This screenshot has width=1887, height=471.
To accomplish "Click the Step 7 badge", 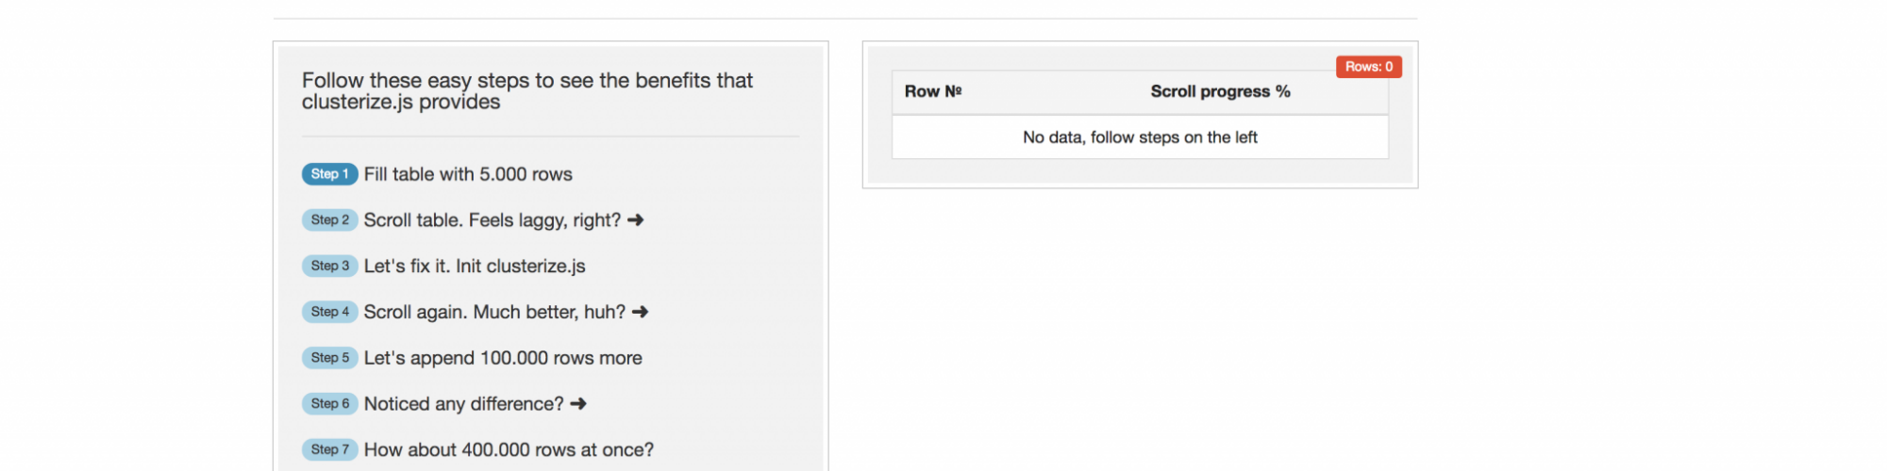I will pos(329,450).
